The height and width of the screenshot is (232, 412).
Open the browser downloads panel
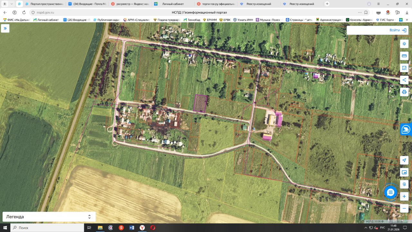[x=407, y=13]
